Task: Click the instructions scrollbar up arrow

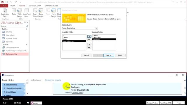Action: pyautogui.click(x=185, y=80)
